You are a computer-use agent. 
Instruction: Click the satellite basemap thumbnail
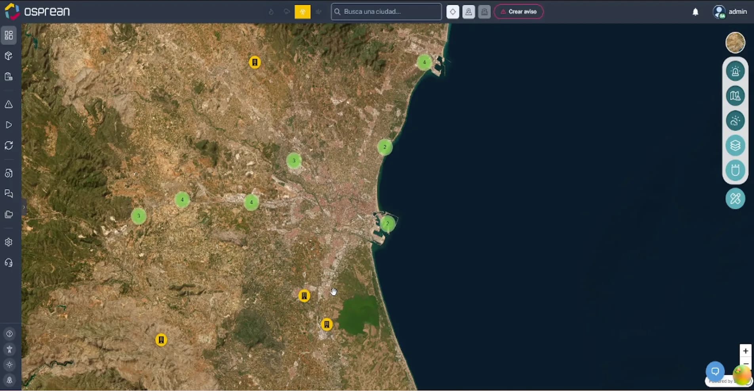click(735, 42)
